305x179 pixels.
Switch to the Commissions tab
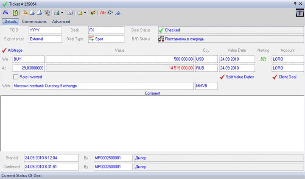coord(34,21)
